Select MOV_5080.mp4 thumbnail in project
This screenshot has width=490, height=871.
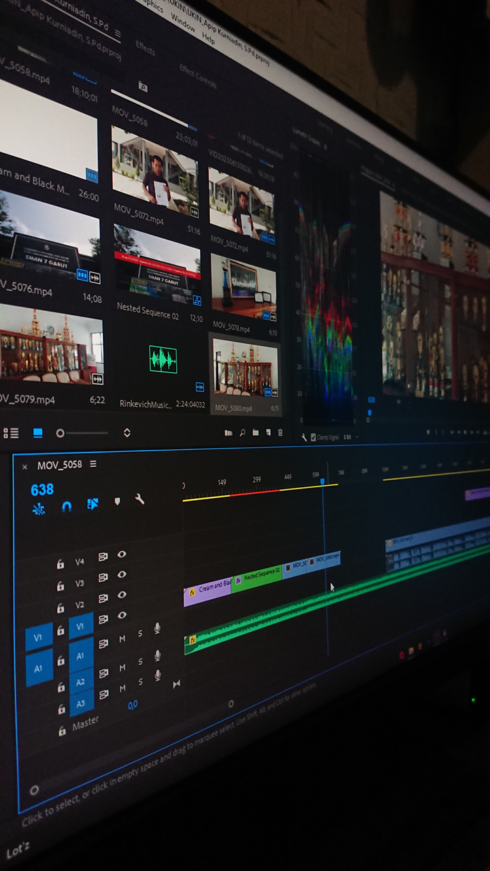[x=246, y=368]
